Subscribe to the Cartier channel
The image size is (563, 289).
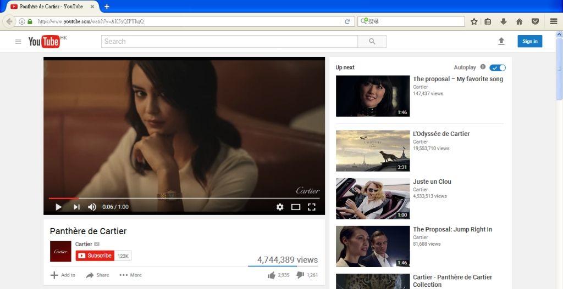[95, 256]
